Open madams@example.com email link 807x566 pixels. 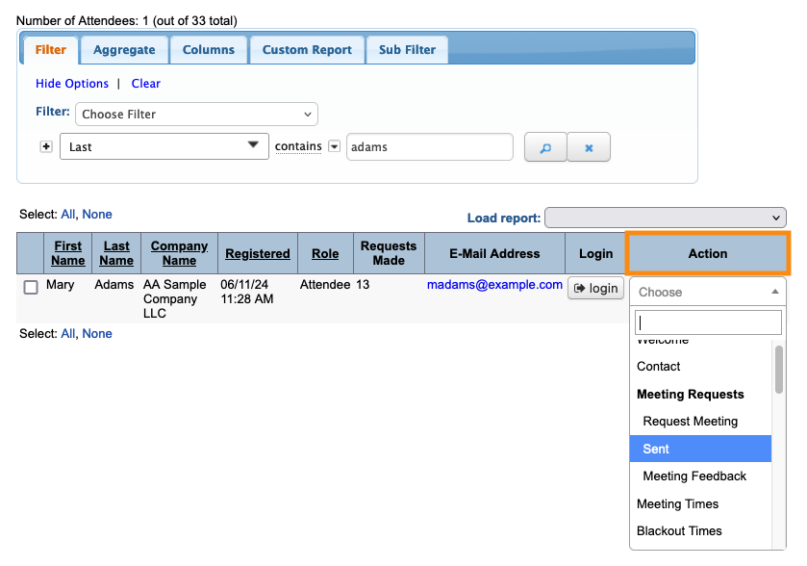494,285
